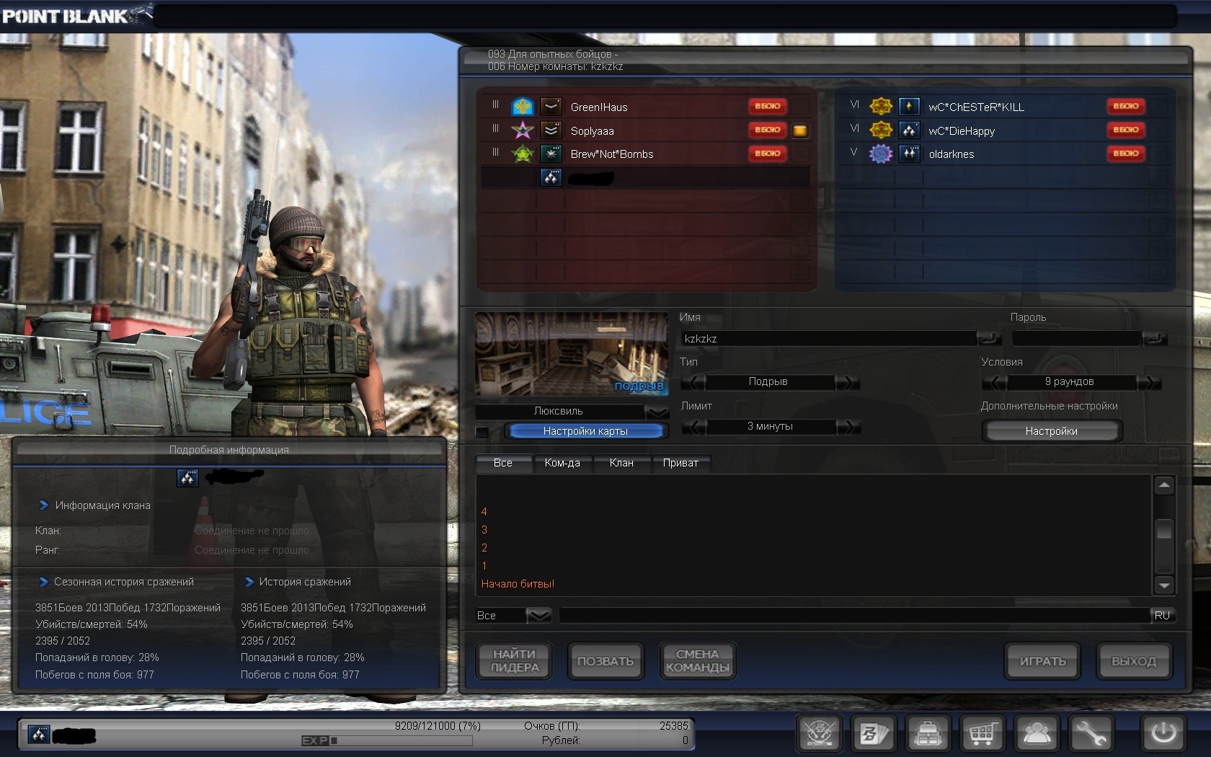The height and width of the screenshot is (757, 1211).
Task: Open additional Настройки button
Action: (x=1052, y=431)
